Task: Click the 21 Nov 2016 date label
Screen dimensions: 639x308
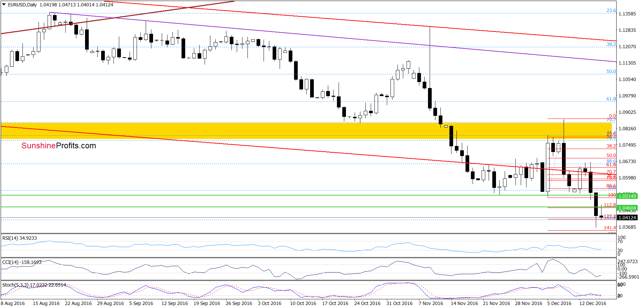Action: (497, 303)
